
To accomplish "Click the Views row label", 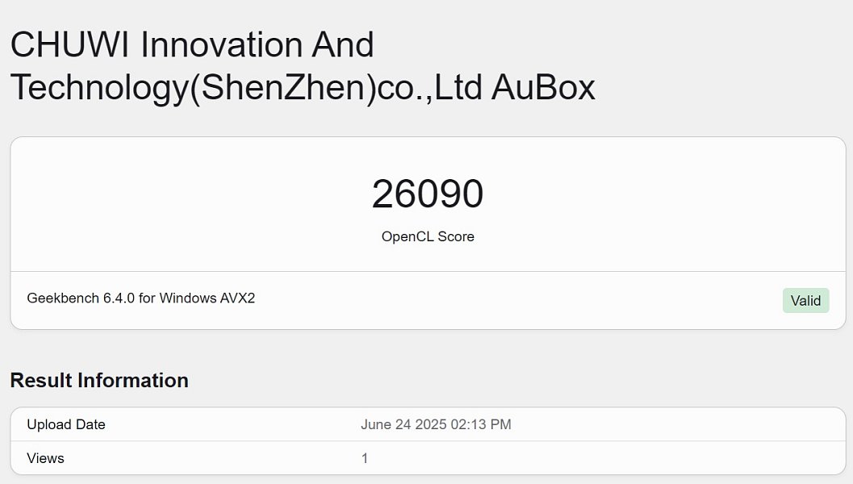I will point(45,459).
